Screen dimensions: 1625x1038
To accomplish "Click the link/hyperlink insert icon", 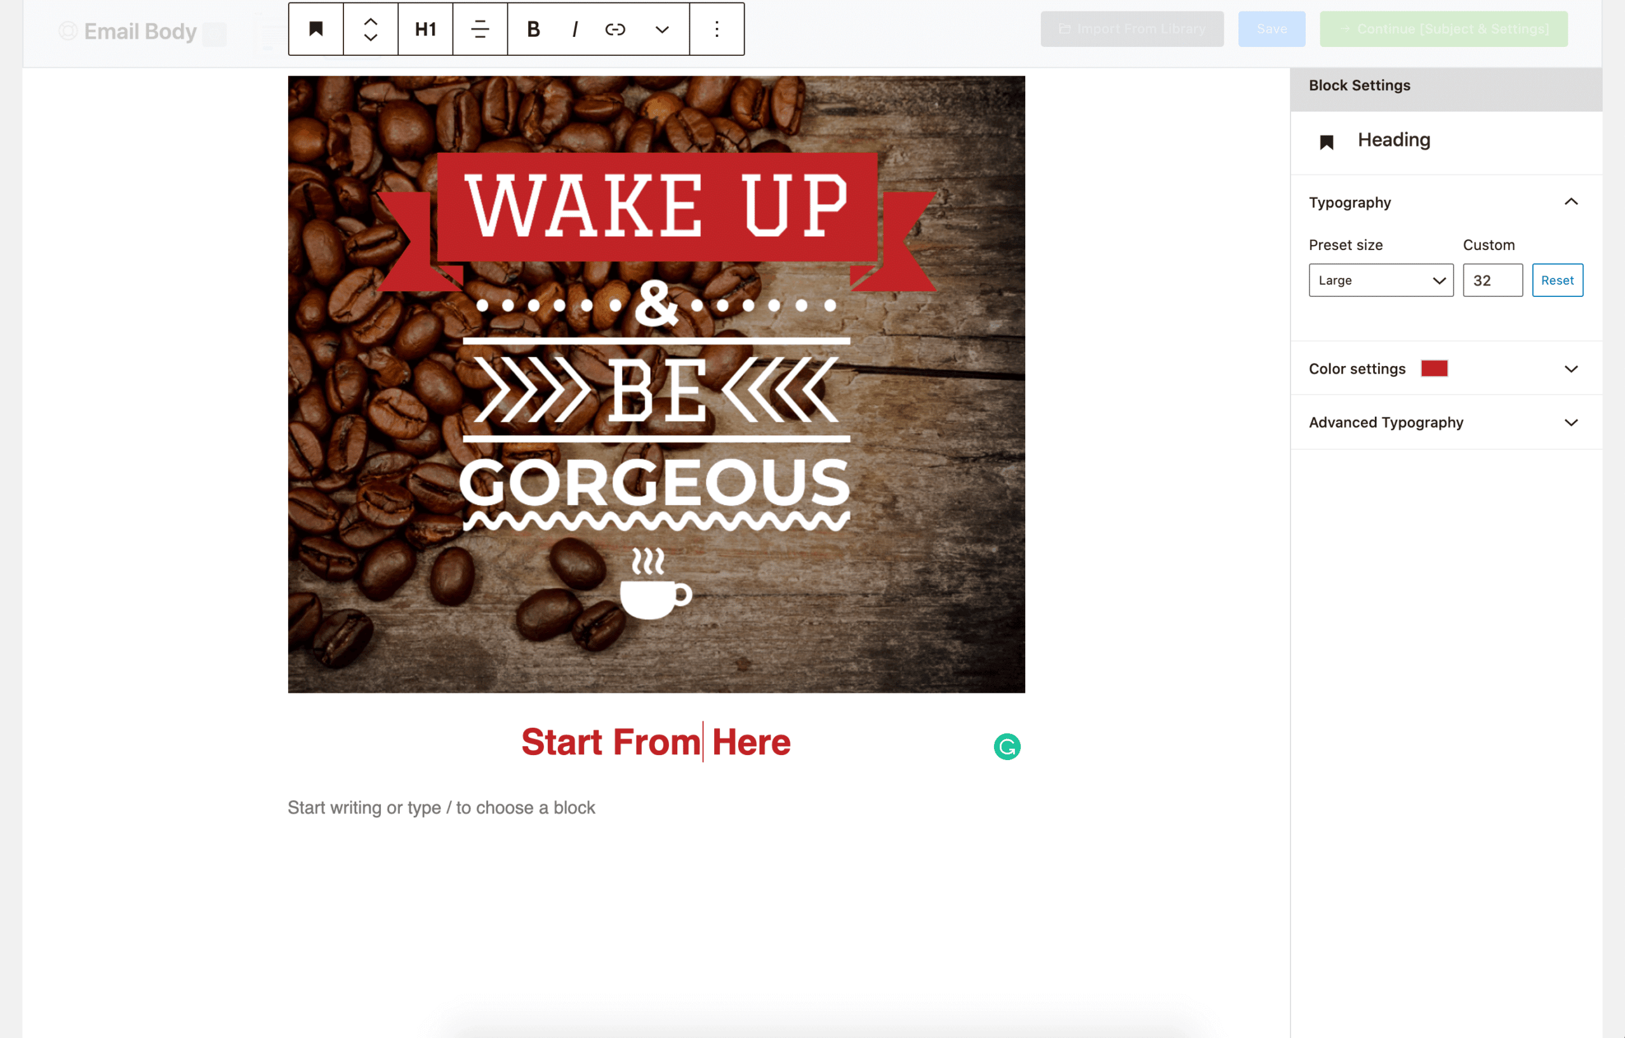I will click(x=616, y=29).
